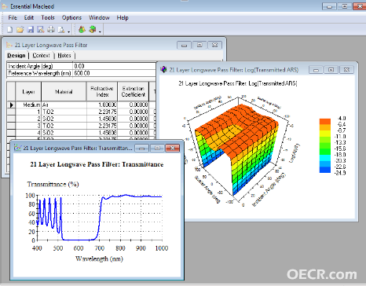Click the blue legend swatch beside -24.9
The image size is (366, 286).
325,170
